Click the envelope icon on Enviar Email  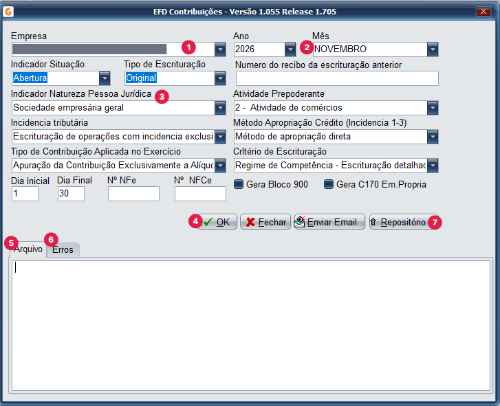click(299, 222)
